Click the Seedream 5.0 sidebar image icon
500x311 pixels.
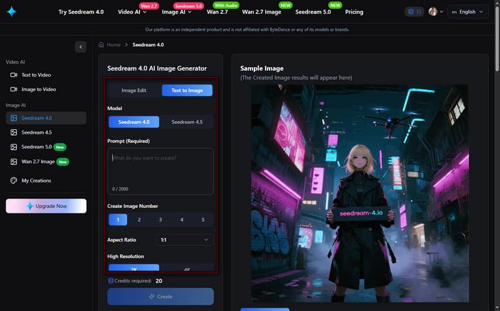click(x=14, y=147)
